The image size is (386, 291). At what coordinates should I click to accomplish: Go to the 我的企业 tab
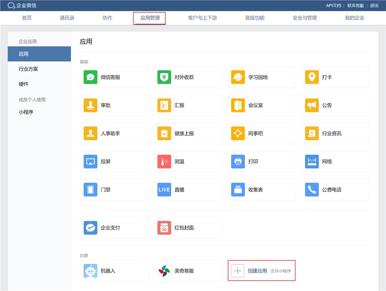pos(354,18)
